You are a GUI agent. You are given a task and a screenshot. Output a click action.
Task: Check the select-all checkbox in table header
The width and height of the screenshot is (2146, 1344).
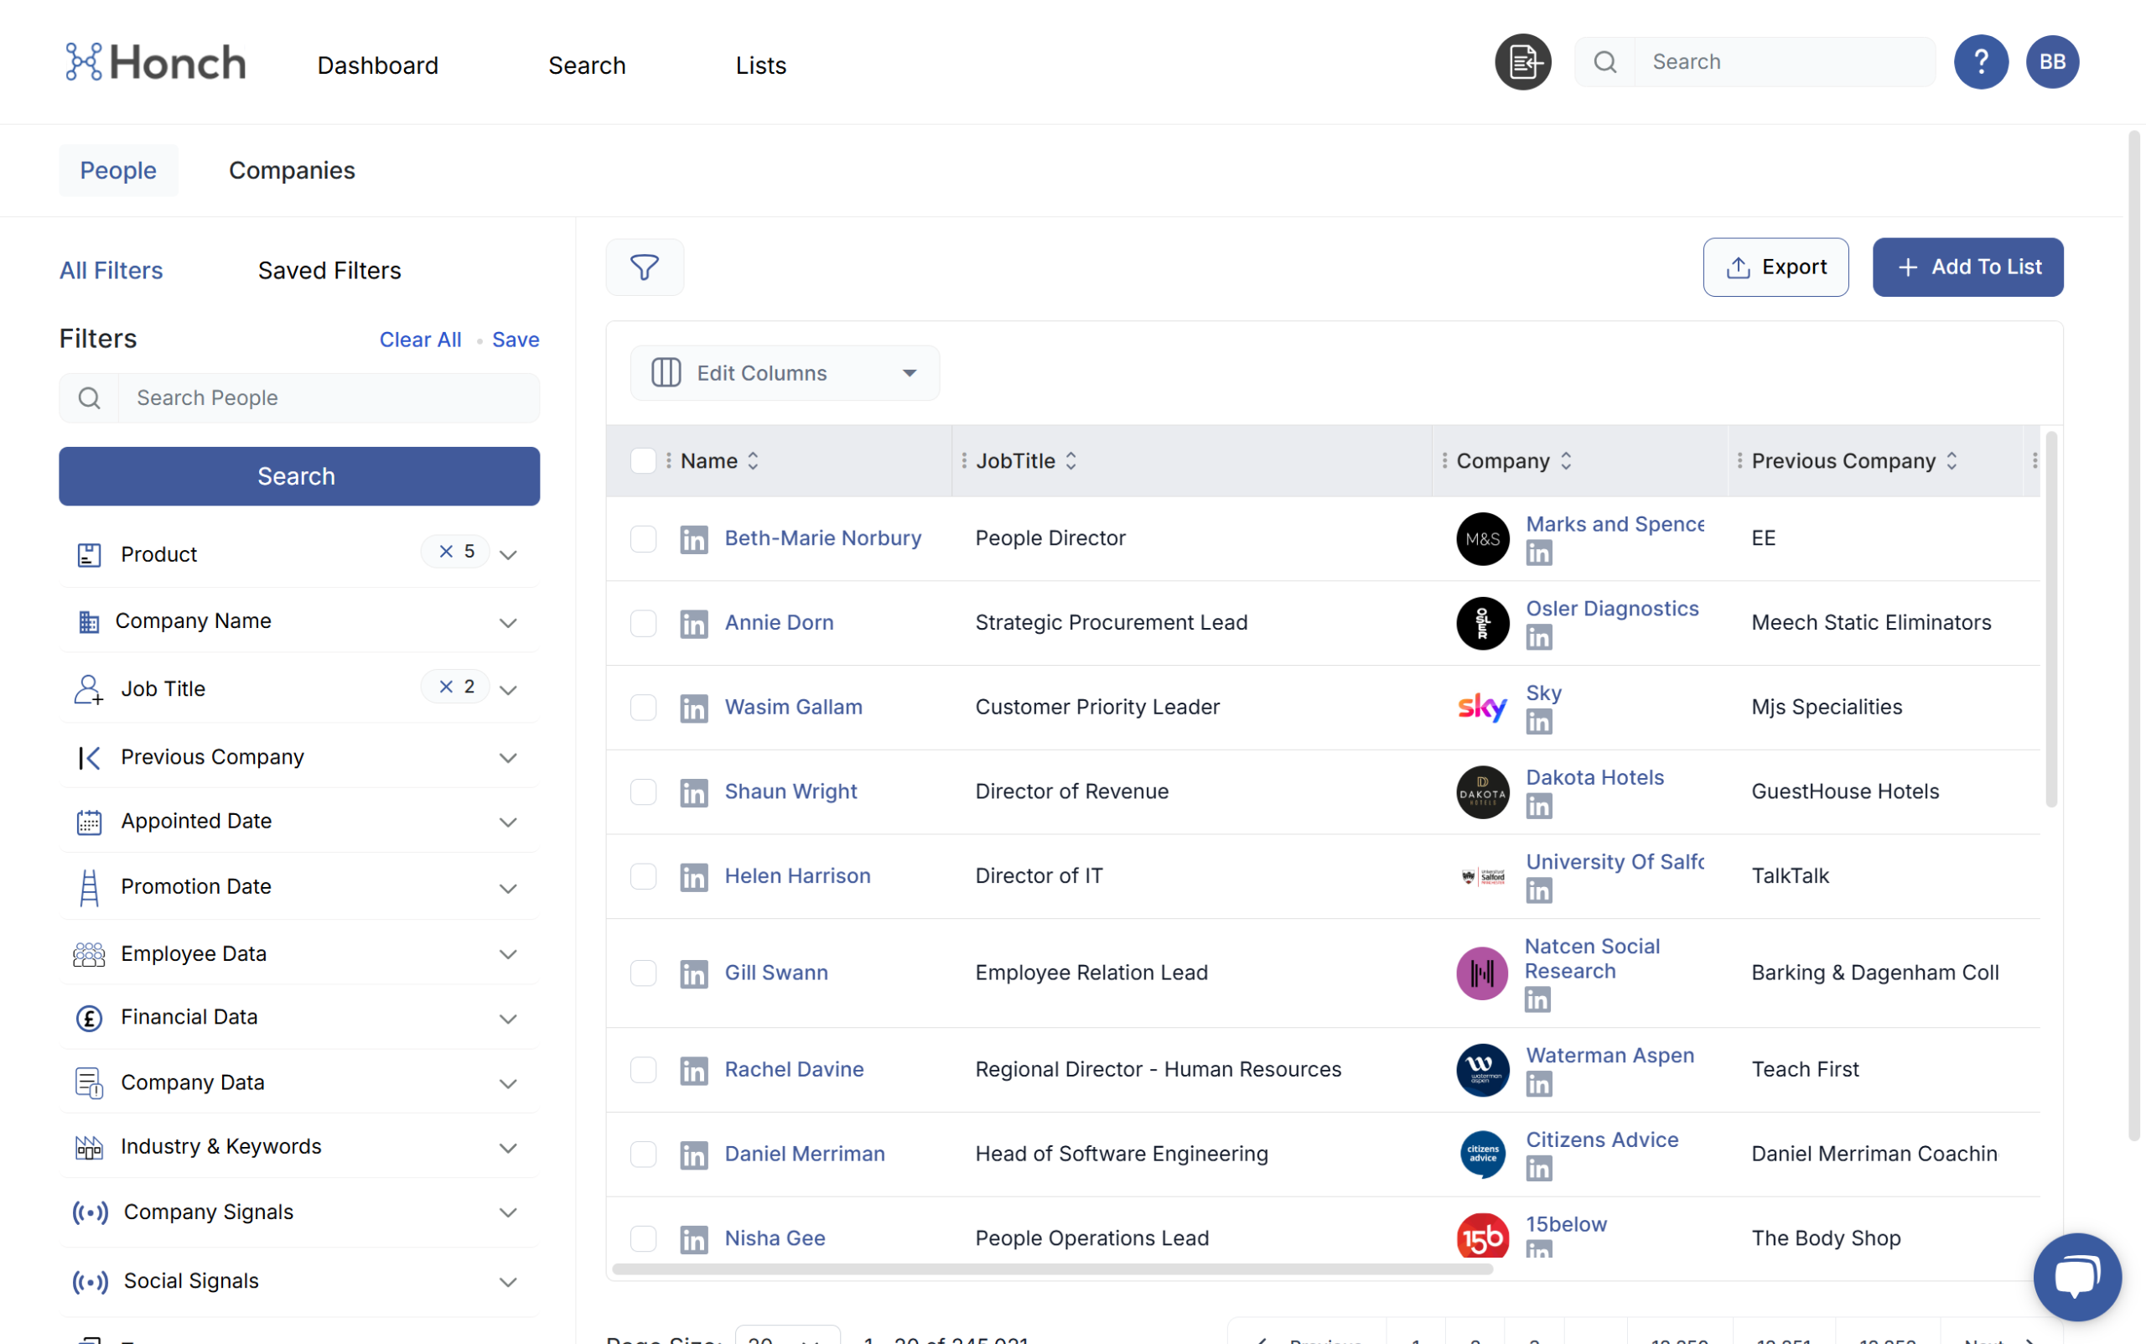click(x=642, y=460)
